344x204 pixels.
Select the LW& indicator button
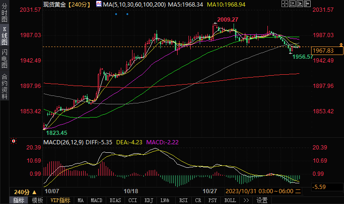click(x=165, y=200)
